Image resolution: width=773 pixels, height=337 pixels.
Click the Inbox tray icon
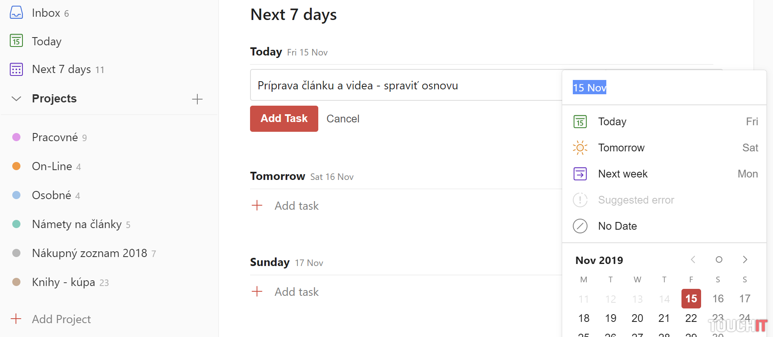pyautogui.click(x=16, y=13)
